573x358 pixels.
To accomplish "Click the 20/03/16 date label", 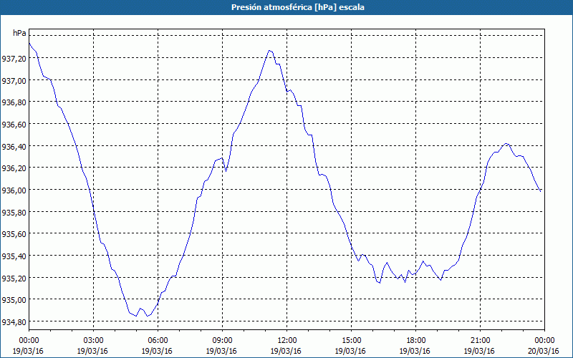I will 544,351.
